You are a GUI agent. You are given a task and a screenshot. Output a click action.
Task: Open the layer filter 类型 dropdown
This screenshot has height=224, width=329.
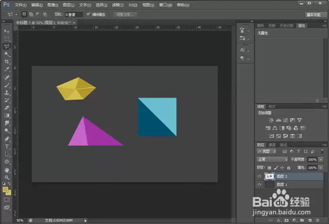266,151
